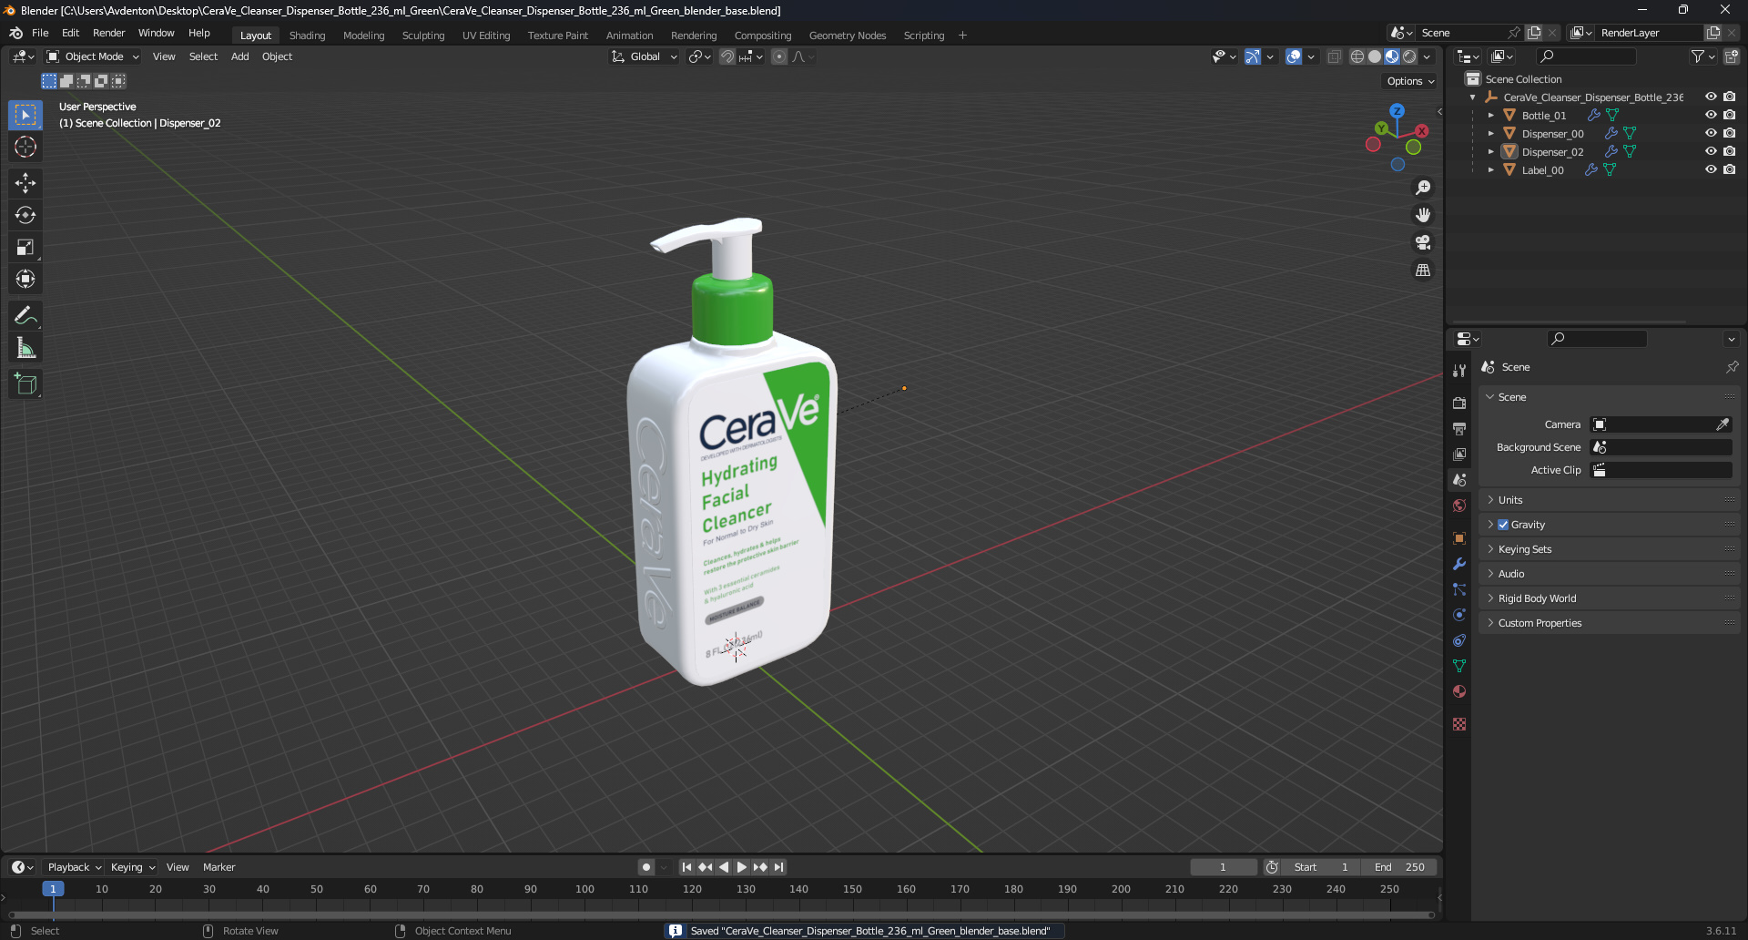The image size is (1748, 940).
Task: Open the Output properties tab
Action: click(x=1459, y=428)
